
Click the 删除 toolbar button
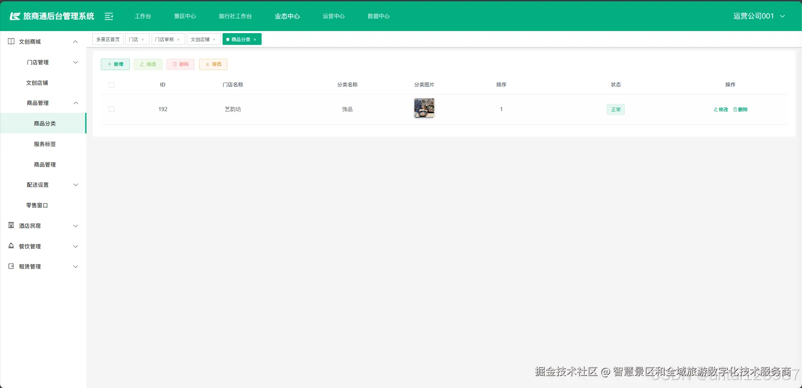click(x=181, y=64)
